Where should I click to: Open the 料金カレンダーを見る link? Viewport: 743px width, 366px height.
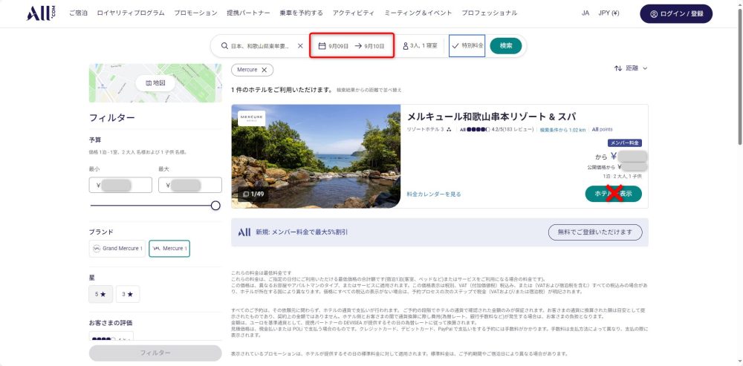(434, 194)
